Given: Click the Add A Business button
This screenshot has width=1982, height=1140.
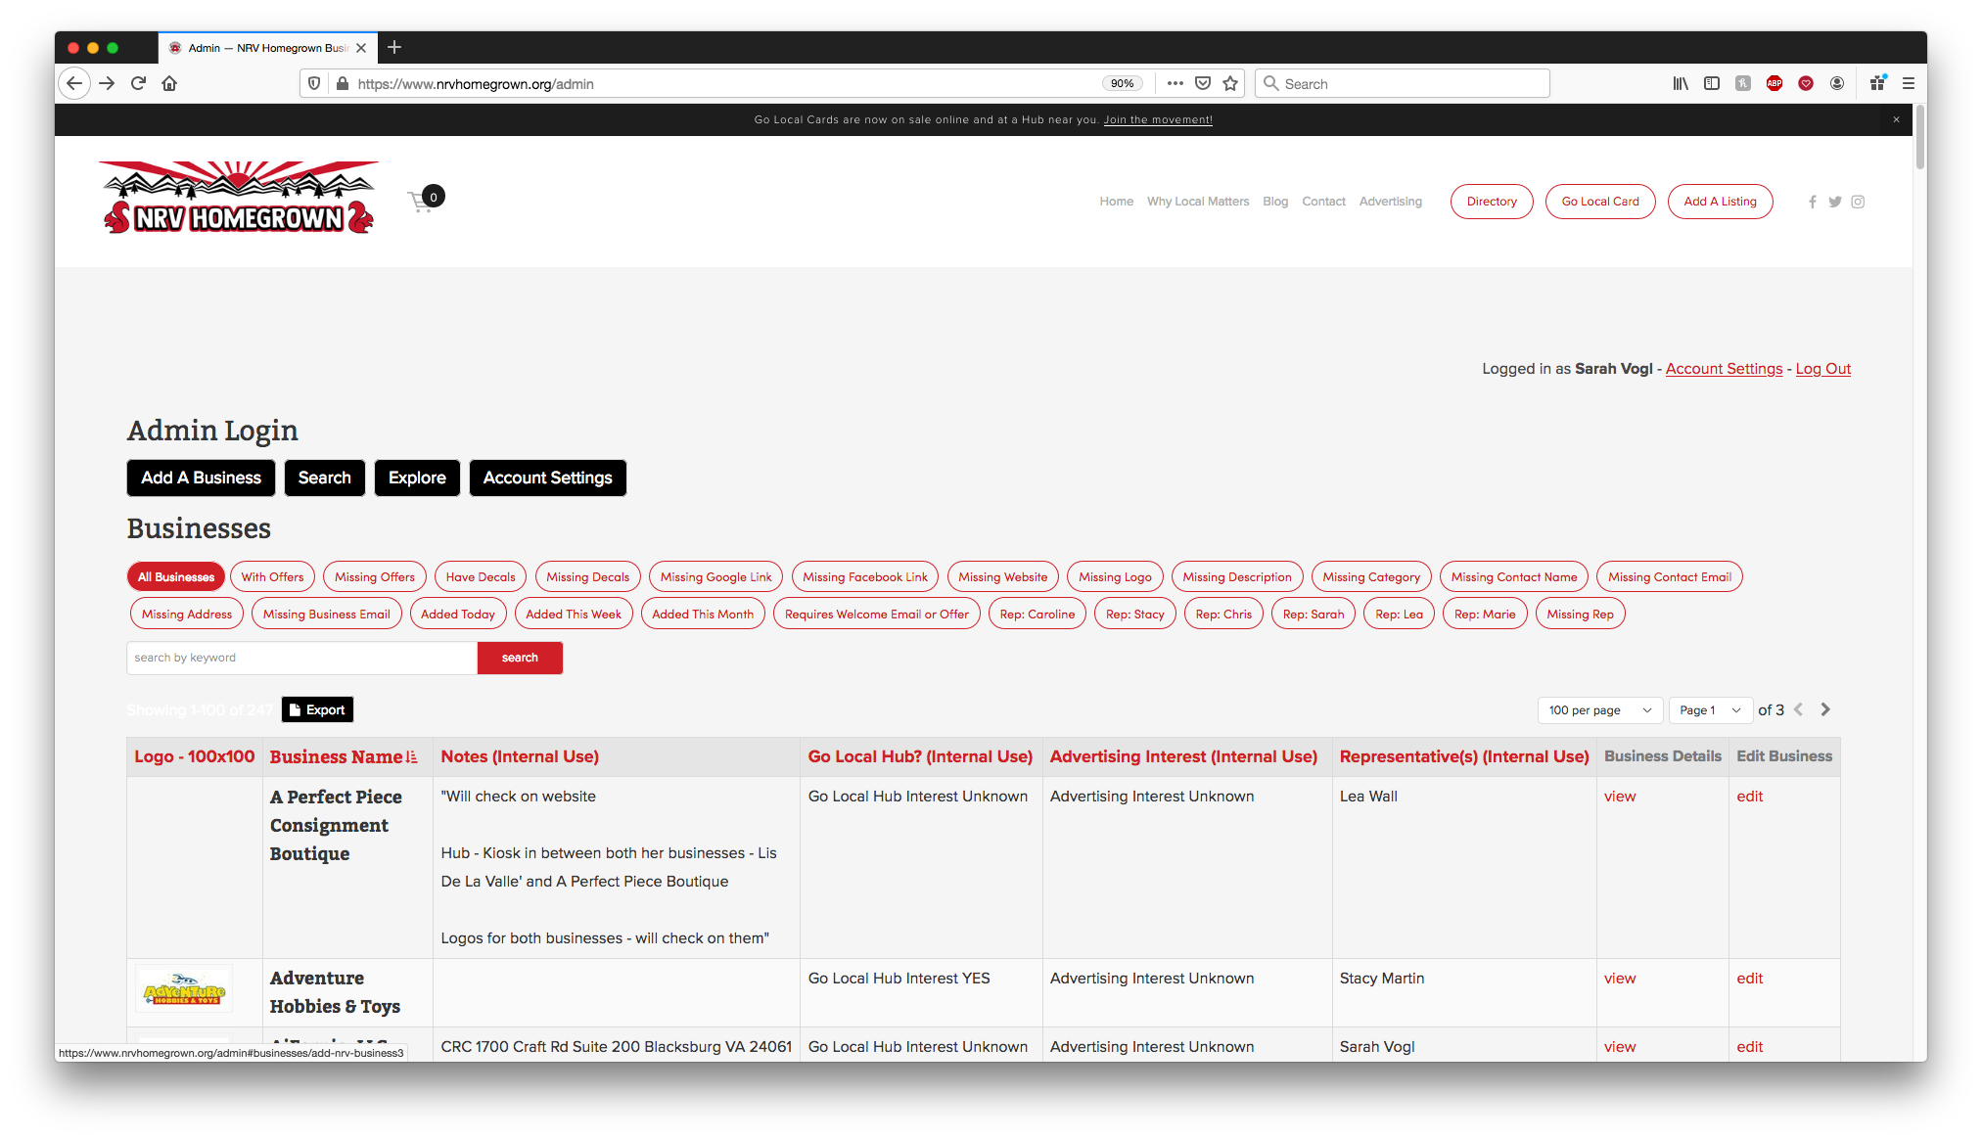Looking at the screenshot, I should [201, 478].
